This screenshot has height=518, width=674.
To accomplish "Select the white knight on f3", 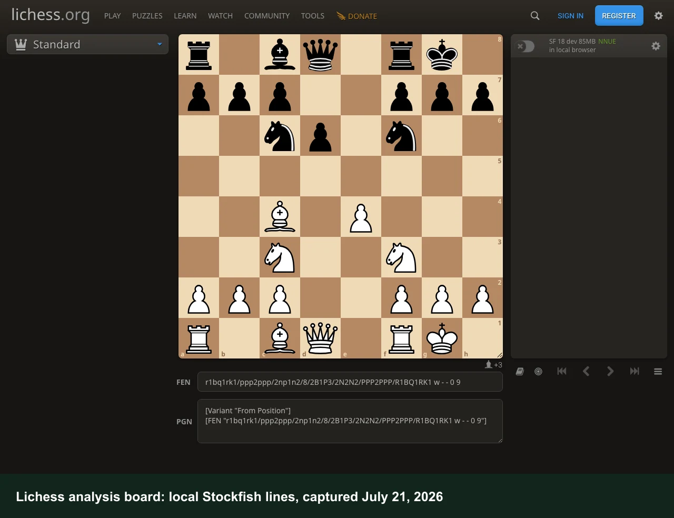I will (x=401, y=257).
